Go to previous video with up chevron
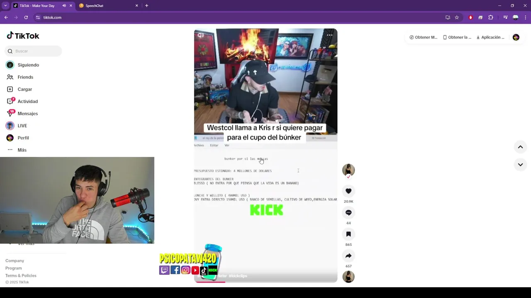The image size is (531, 298). pyautogui.click(x=520, y=147)
